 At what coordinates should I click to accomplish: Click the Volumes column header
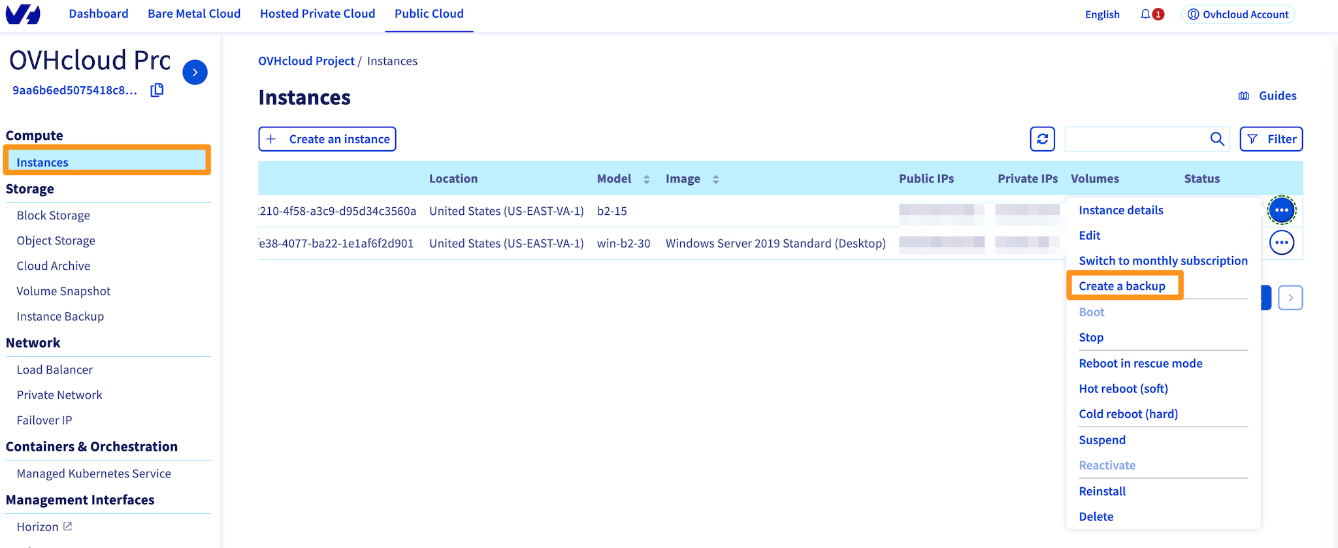pyautogui.click(x=1095, y=179)
